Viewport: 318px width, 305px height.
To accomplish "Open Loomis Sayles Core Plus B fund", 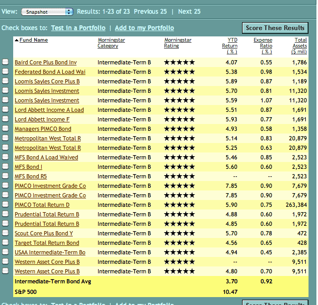I will pos(47,81).
